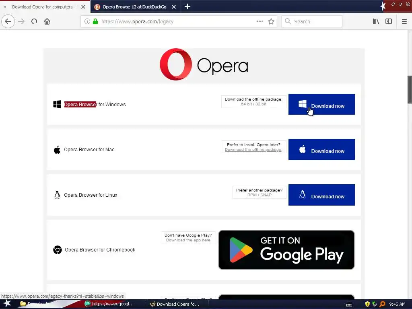The height and width of the screenshot is (309, 412).
Task: Download Opera now for Windows
Action: (321, 104)
